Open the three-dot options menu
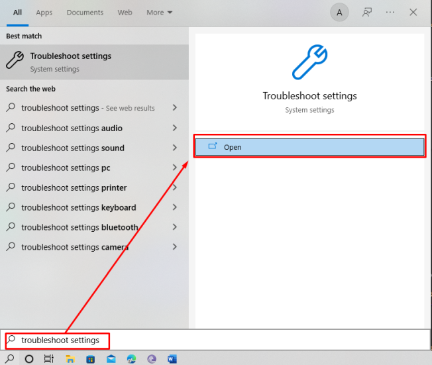The width and height of the screenshot is (432, 365). pos(390,13)
